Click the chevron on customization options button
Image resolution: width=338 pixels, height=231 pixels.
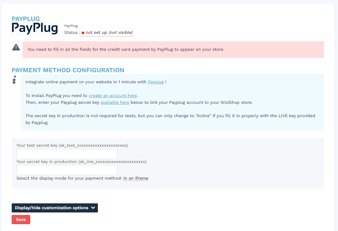(93, 208)
